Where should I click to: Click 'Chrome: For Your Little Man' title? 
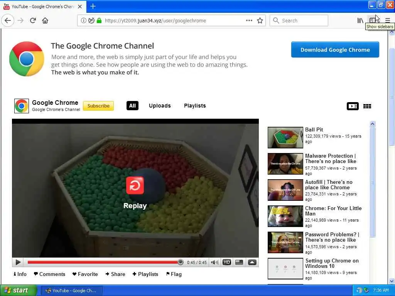tap(333, 211)
